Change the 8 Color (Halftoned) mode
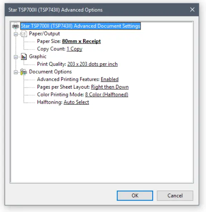The image size is (206, 212). click(x=107, y=94)
